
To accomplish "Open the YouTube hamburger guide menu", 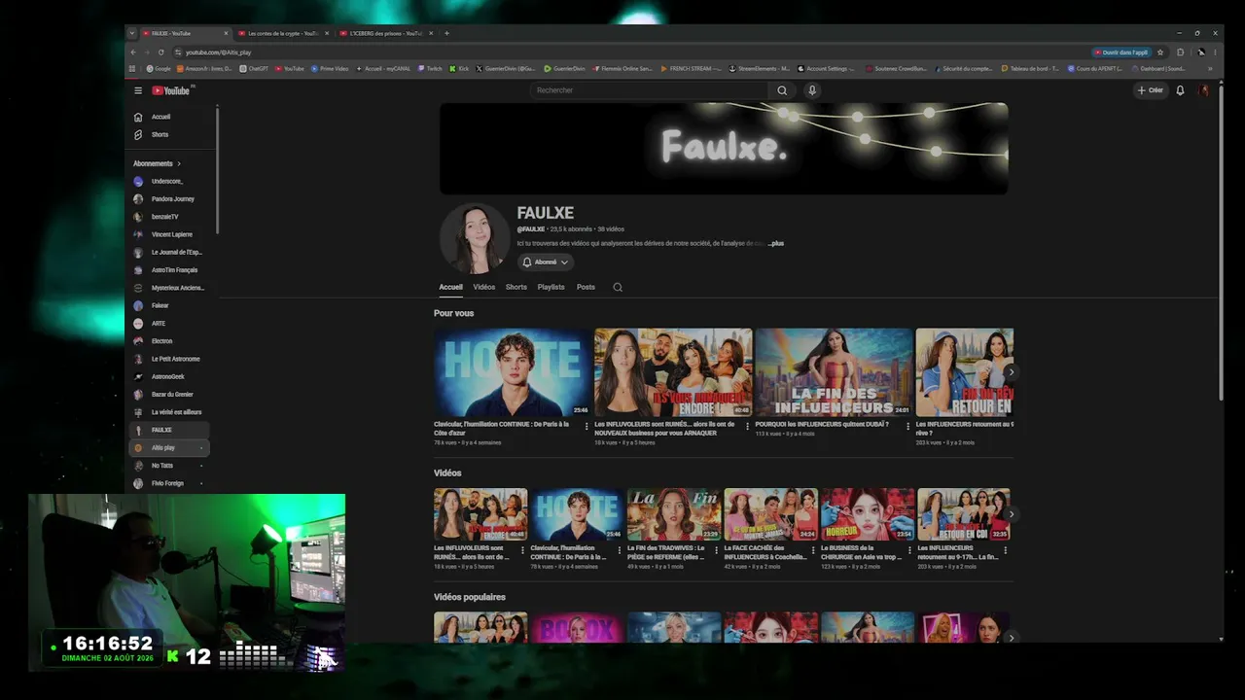I will (138, 90).
